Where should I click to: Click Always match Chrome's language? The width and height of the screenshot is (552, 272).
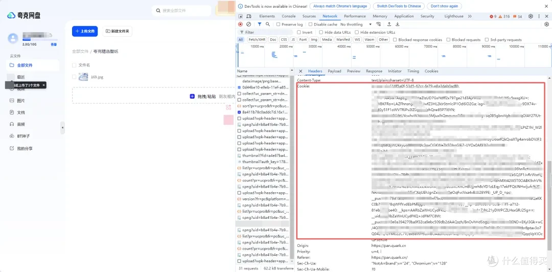(x=340, y=6)
